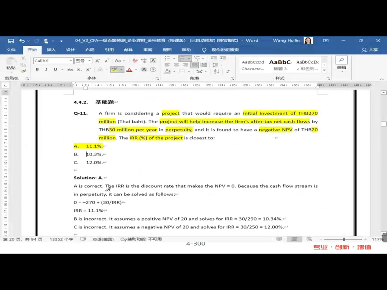387x290 pixels.
Task: Click the shading paint bucket icon
Action: [x=167, y=71]
